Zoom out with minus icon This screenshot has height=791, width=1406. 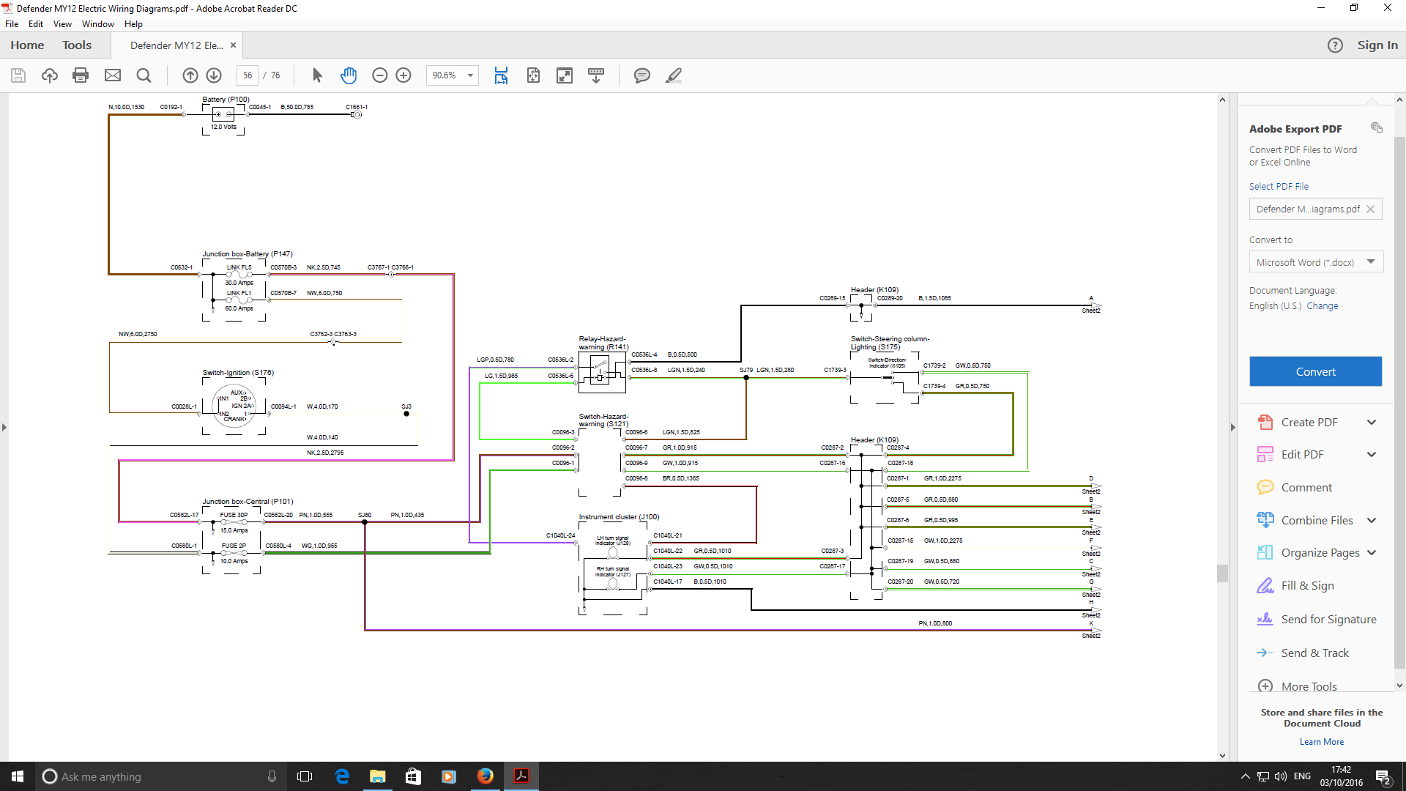(379, 75)
